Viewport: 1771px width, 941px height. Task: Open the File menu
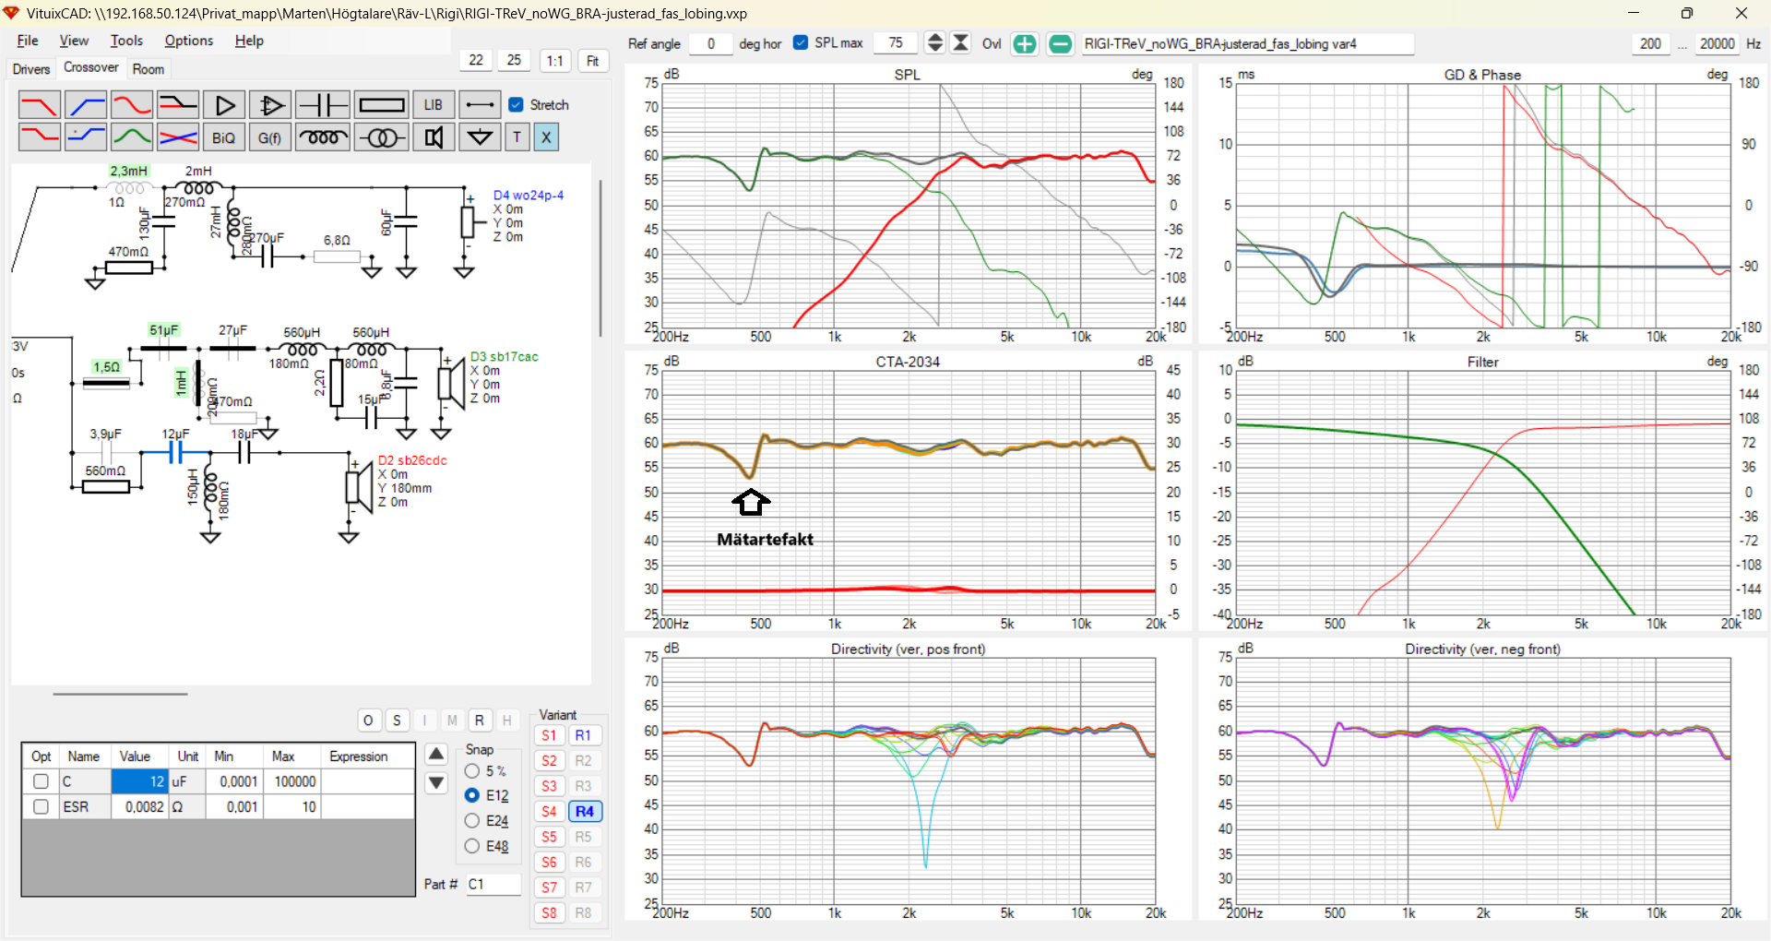point(28,41)
